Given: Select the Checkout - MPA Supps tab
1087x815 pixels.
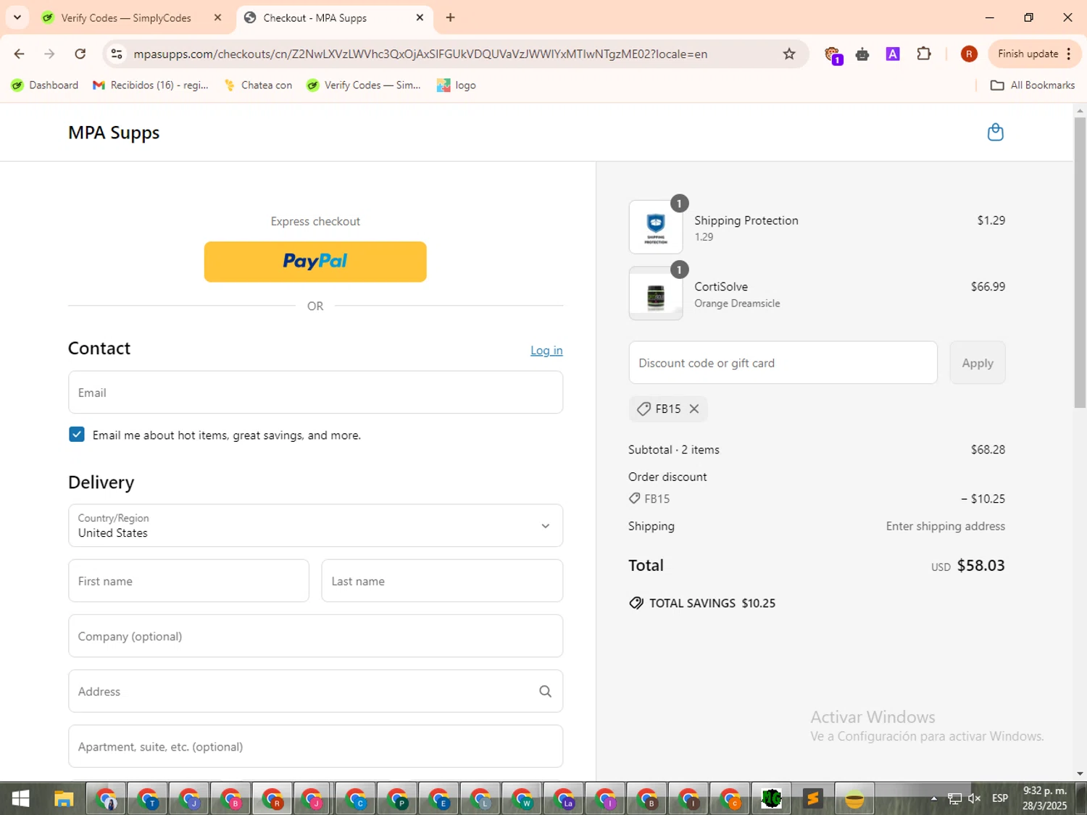Looking at the screenshot, I should tap(335, 18).
